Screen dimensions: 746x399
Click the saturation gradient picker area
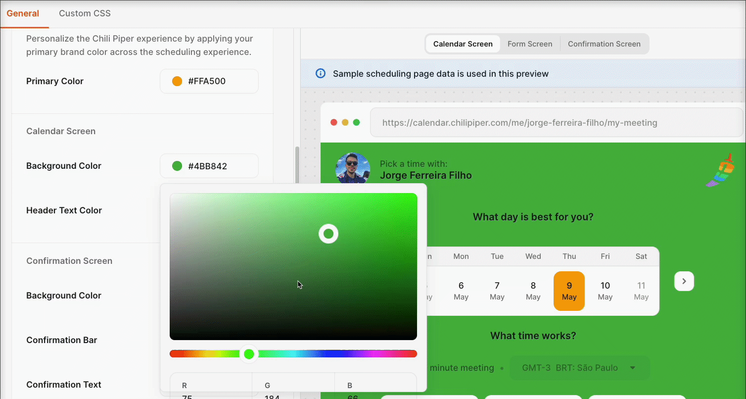coord(293,266)
